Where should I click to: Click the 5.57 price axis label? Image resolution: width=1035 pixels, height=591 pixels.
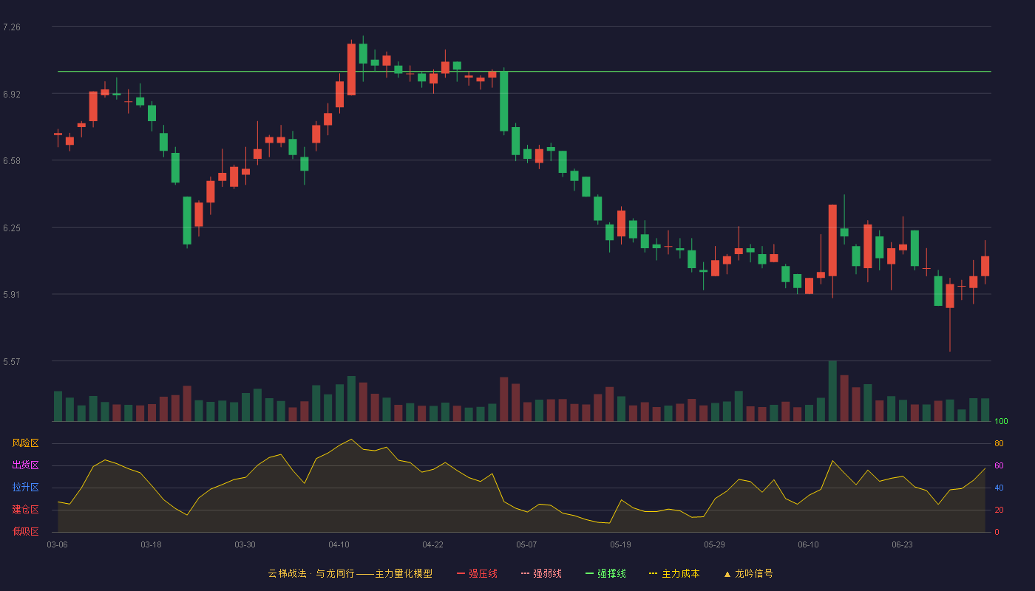point(12,362)
